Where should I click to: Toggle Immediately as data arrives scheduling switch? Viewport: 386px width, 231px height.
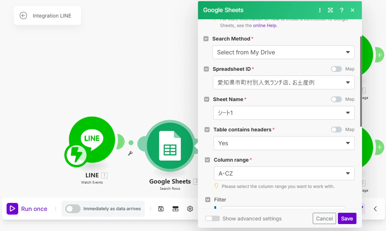[x=73, y=209]
